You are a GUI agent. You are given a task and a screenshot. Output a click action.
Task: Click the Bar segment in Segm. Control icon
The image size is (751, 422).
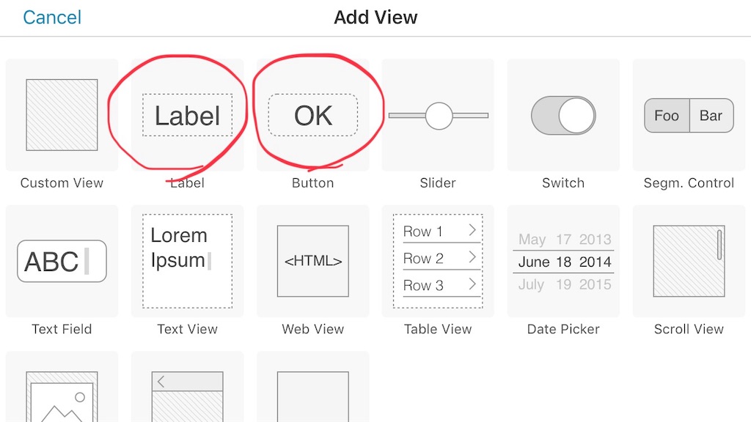click(711, 115)
